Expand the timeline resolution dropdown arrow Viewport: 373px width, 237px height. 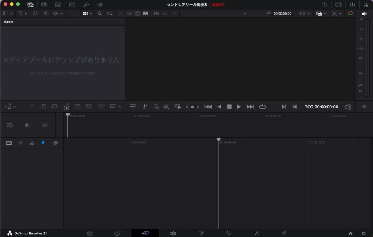pyautogui.click(x=325, y=13)
